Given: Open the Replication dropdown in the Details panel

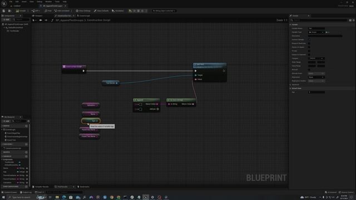Looking at the screenshot, I should [x=316, y=77].
